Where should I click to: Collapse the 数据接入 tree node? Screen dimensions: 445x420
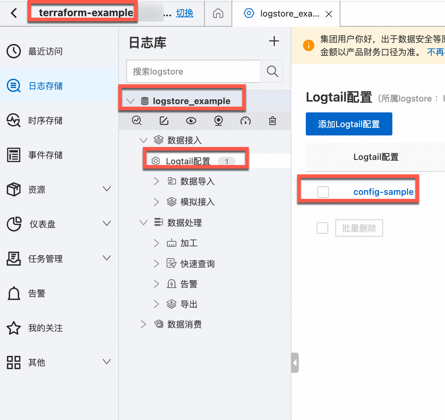[144, 140]
